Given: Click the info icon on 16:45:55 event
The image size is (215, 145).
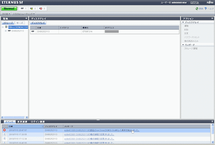Looking at the screenshot, I should (5, 143).
